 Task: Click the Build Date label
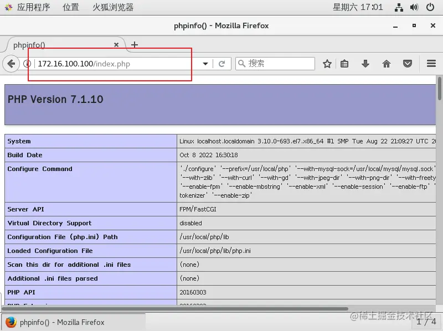point(25,155)
